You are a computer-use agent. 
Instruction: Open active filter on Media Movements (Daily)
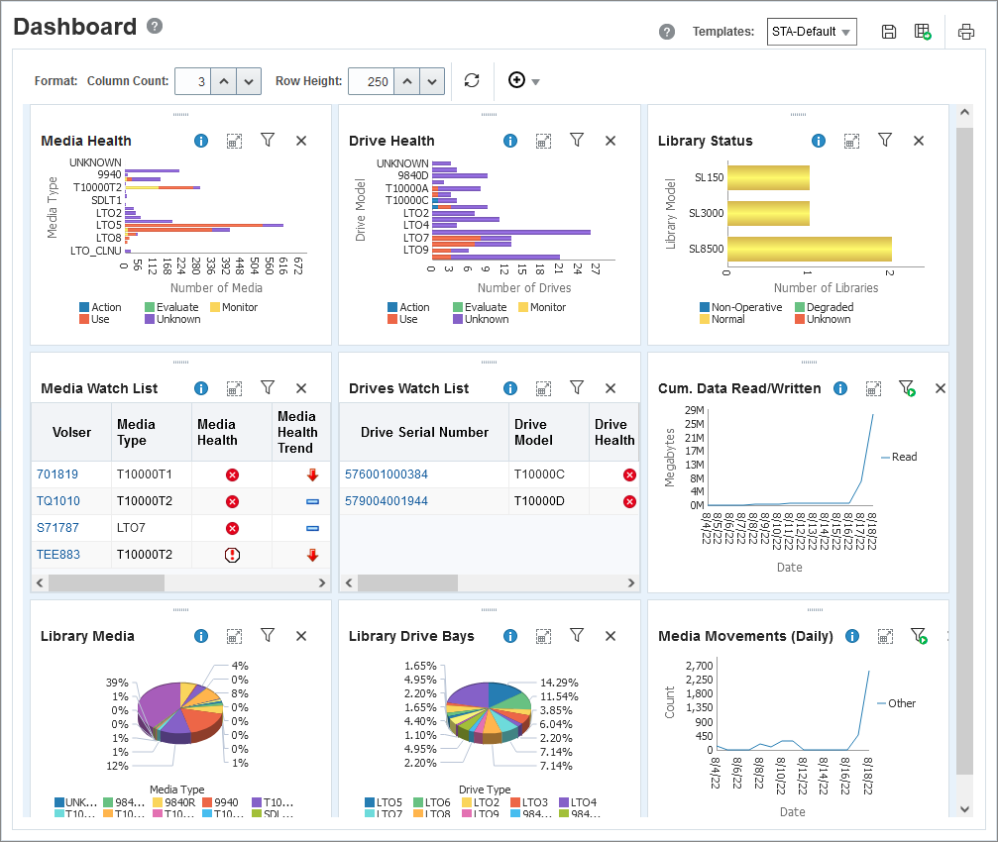[x=919, y=636]
